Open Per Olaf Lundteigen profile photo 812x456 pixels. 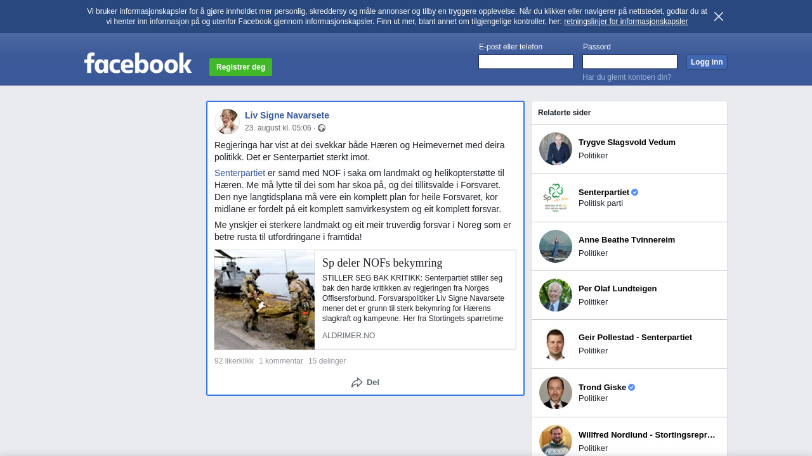tap(556, 295)
